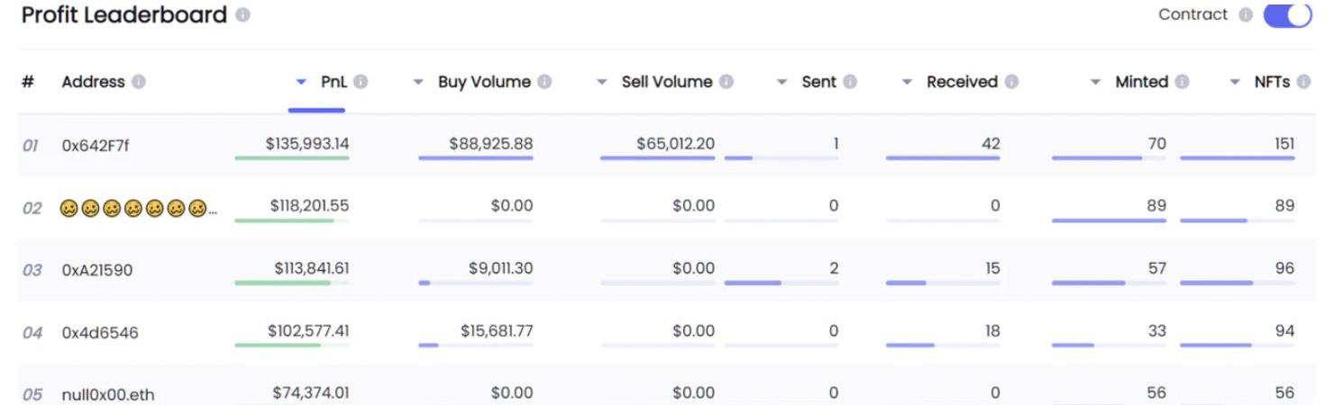Image resolution: width=1343 pixels, height=405 pixels.
Task: Click info icon beside Received header
Action: tap(1011, 82)
